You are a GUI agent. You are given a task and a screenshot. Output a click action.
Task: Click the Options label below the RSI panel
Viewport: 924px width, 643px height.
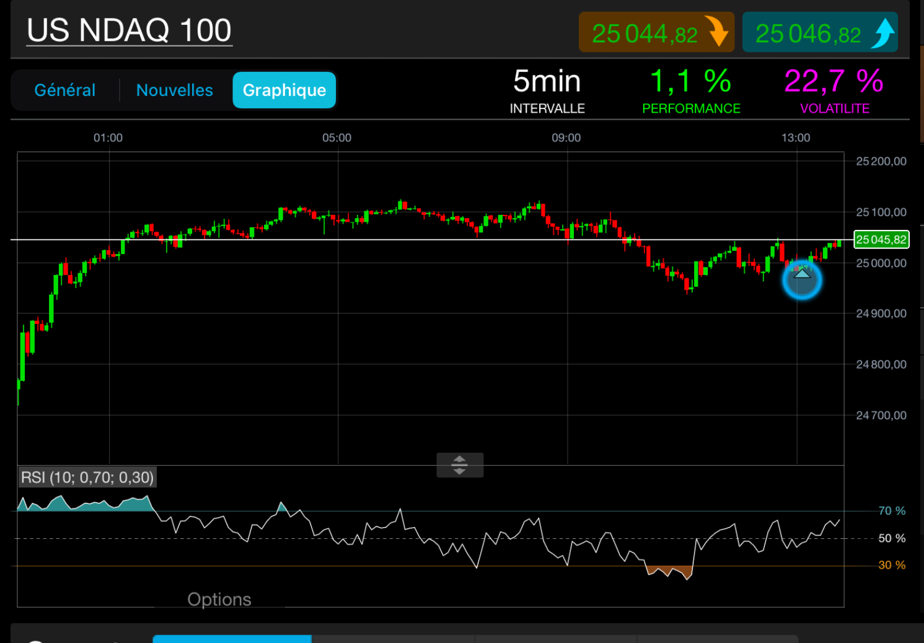[219, 599]
